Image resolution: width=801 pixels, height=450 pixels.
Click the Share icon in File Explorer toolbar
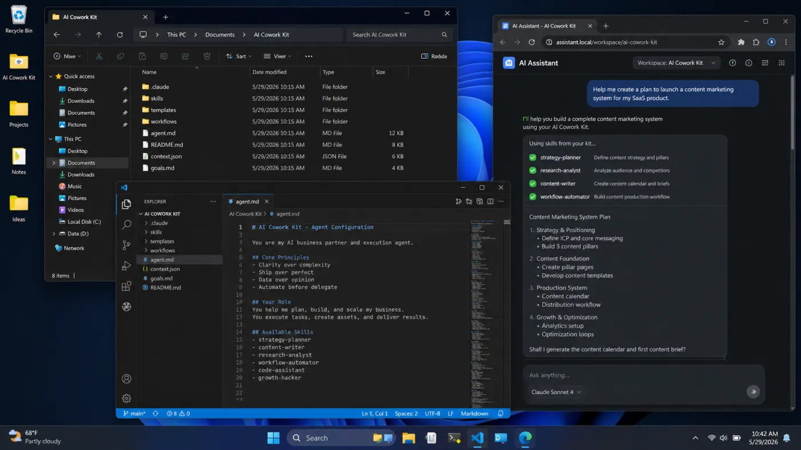point(185,56)
